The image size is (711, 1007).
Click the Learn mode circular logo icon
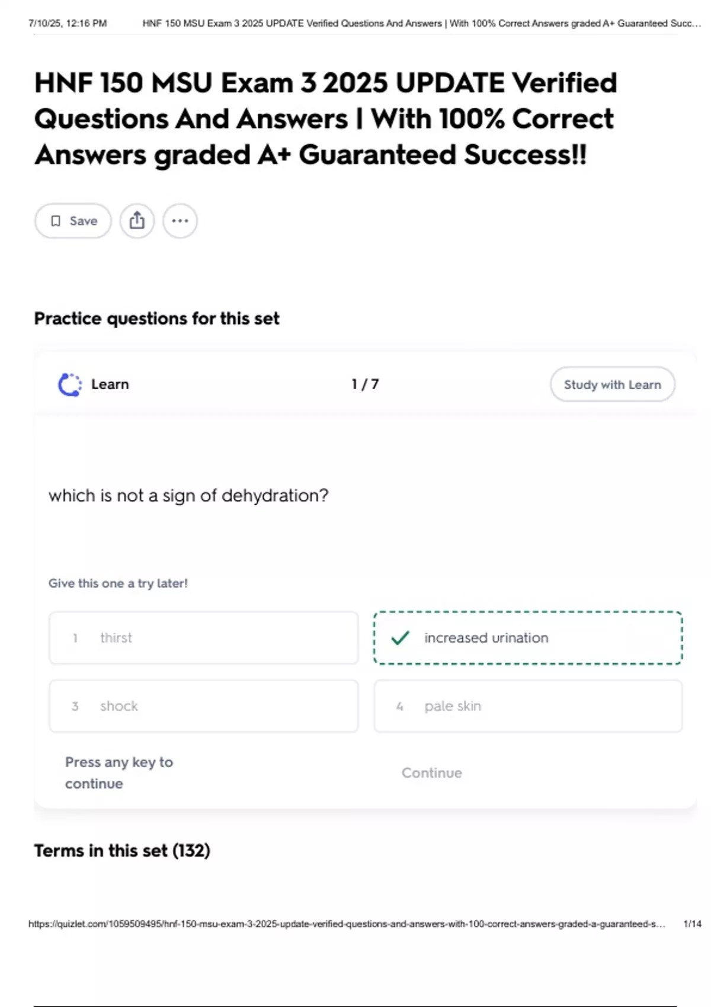(70, 384)
